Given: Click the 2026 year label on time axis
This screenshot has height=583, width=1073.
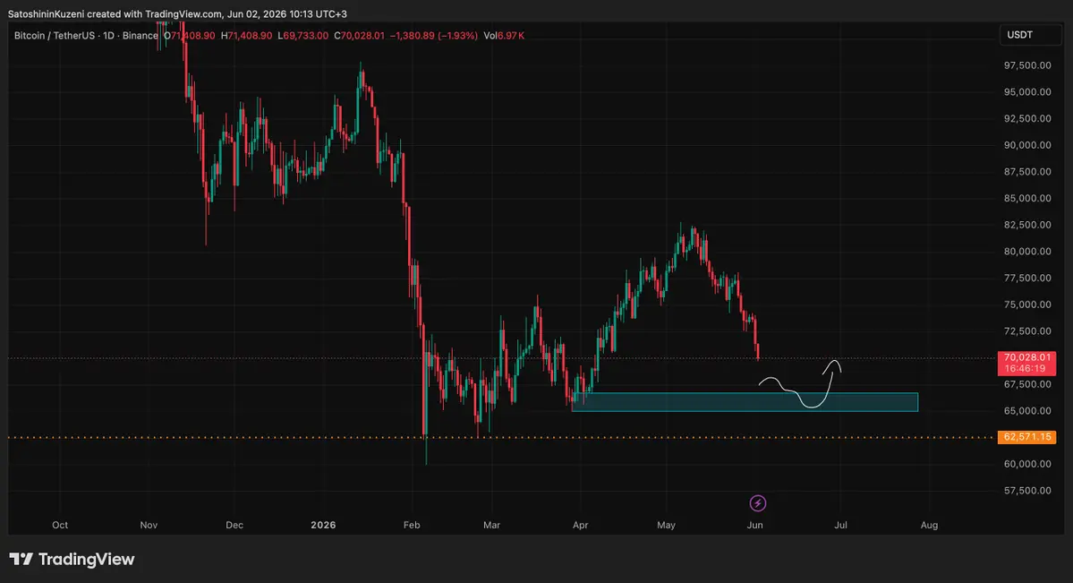Looking at the screenshot, I should point(323,525).
